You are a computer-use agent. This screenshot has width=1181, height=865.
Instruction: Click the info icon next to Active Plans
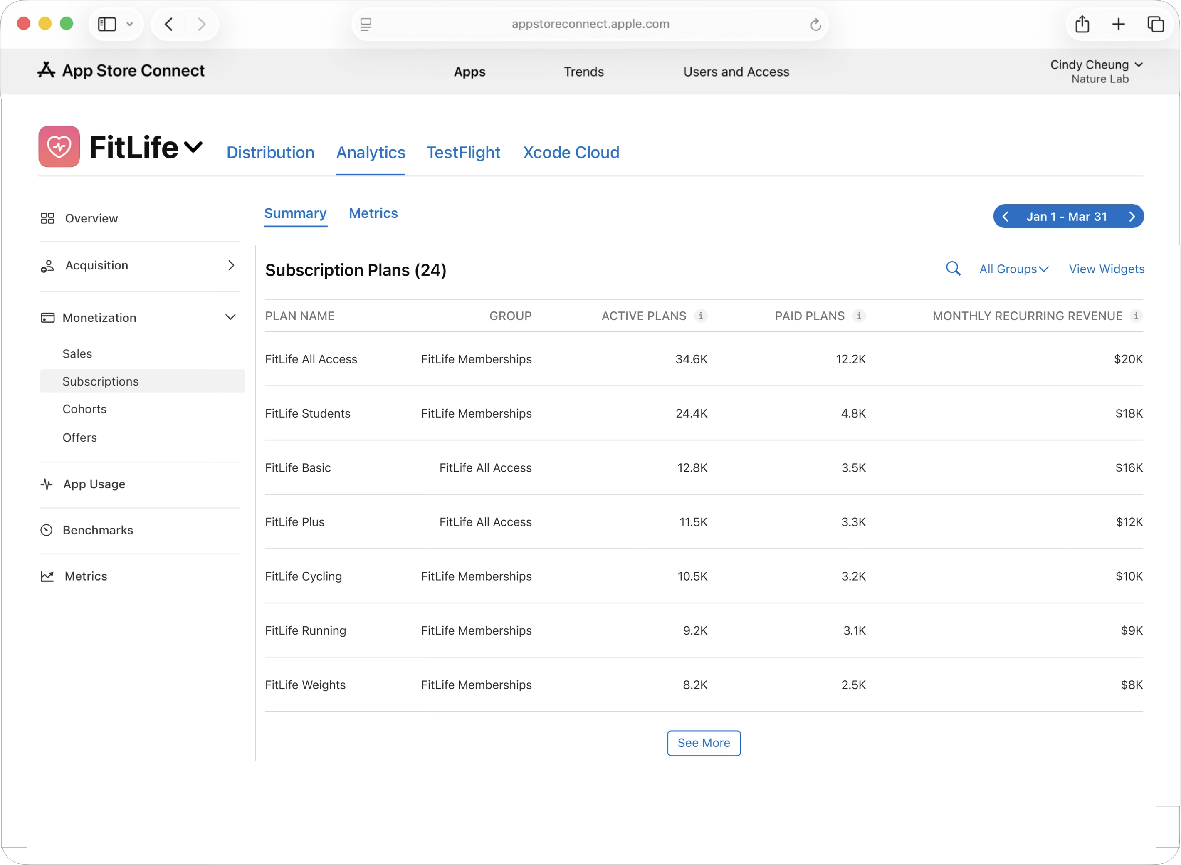pos(700,316)
